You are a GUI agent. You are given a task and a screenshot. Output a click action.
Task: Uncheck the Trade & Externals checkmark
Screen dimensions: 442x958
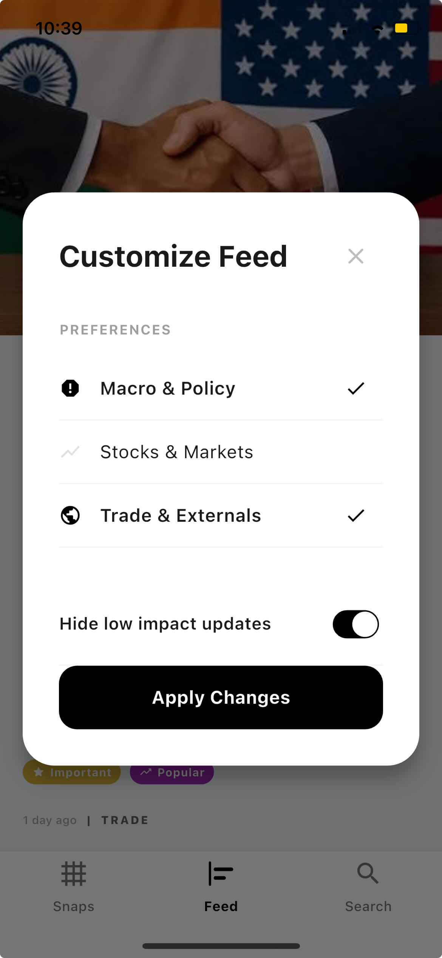pyautogui.click(x=355, y=515)
